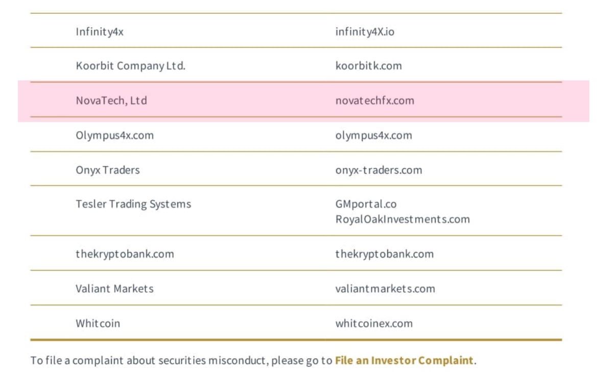This screenshot has width=613, height=384.
Task: Click the highlighted NovaTech, Ltd name
Action: click(x=111, y=101)
